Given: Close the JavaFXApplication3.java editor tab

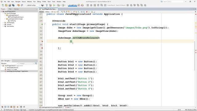Looking at the screenshot, I should point(57,9).
